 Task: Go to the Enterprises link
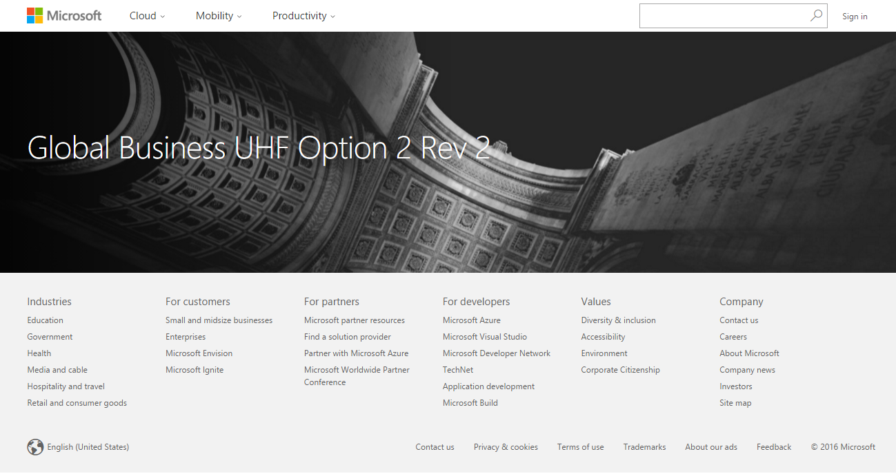(186, 337)
